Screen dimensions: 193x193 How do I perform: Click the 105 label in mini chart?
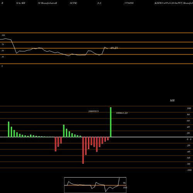pyautogui.click(x=125, y=188)
